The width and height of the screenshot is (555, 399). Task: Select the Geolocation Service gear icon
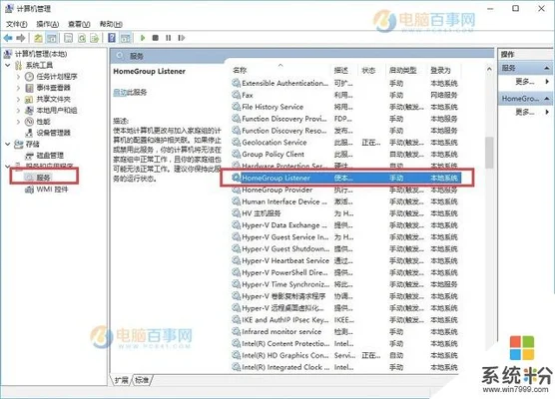236,143
